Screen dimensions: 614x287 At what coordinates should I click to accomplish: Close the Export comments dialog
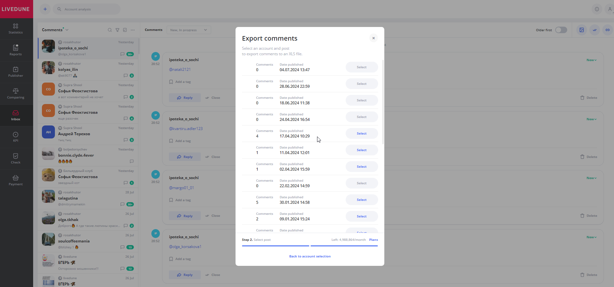click(x=374, y=38)
